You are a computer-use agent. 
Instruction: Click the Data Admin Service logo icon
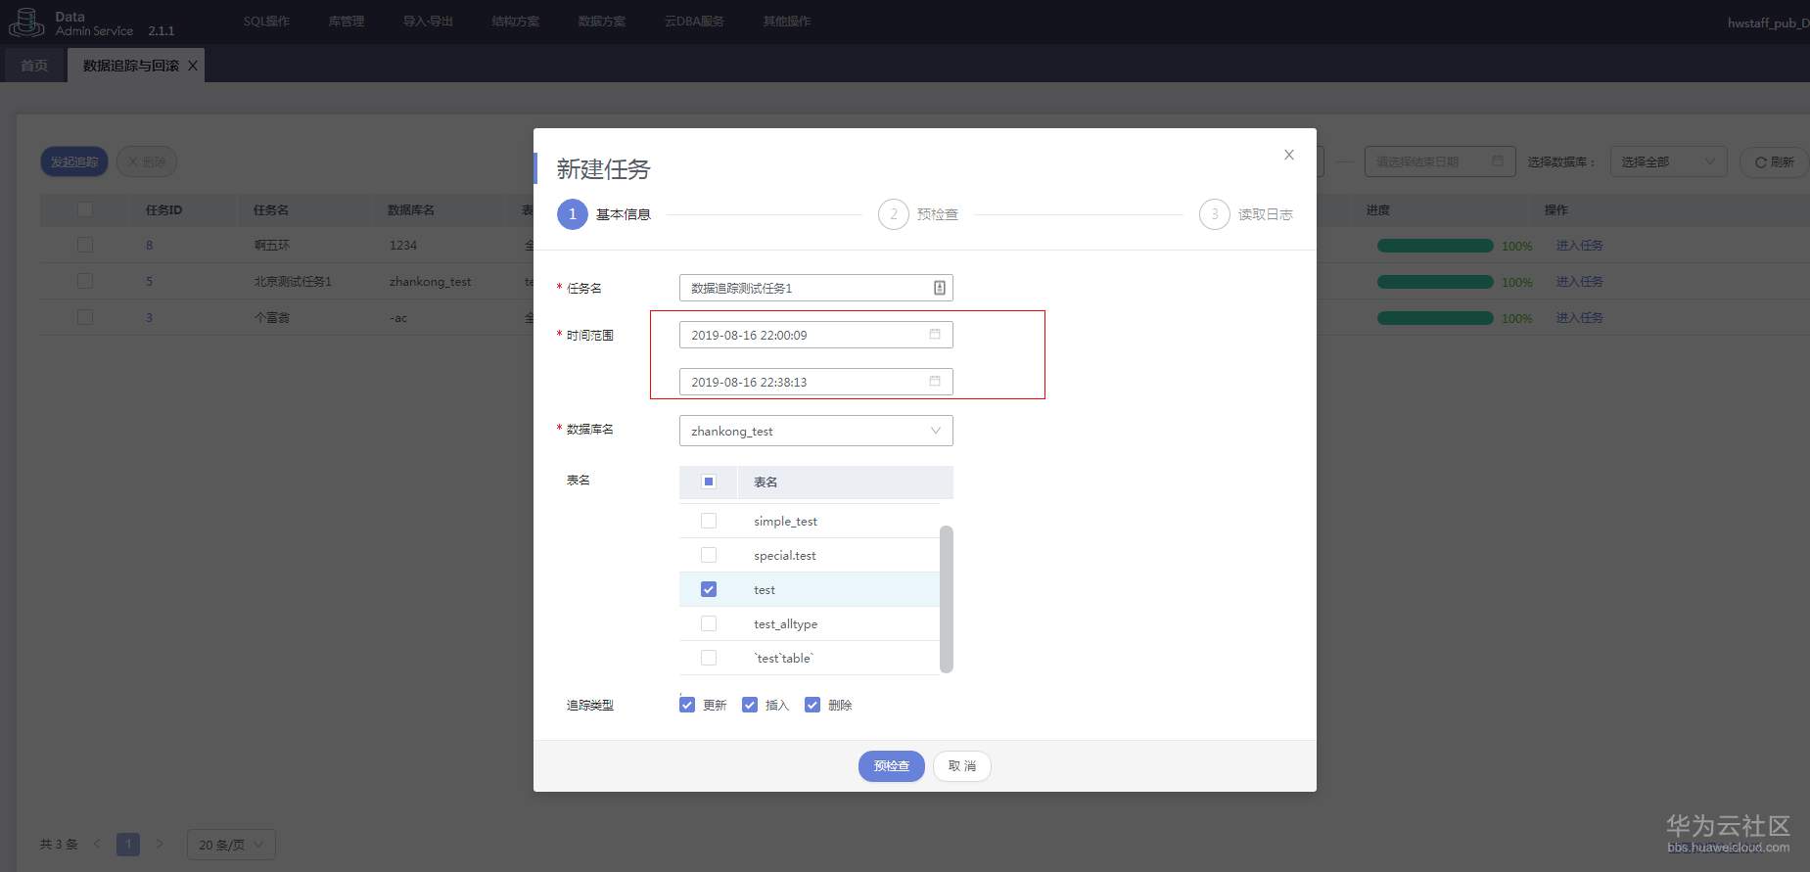tap(25, 23)
